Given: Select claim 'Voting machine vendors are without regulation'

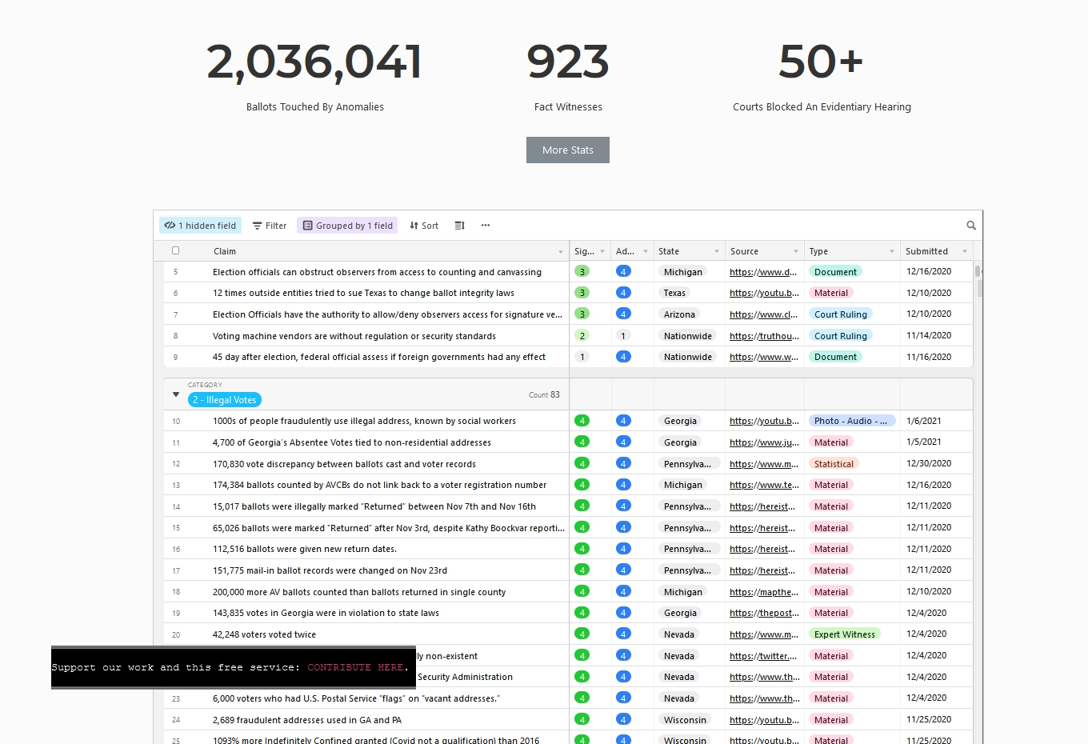Looking at the screenshot, I should [354, 336].
